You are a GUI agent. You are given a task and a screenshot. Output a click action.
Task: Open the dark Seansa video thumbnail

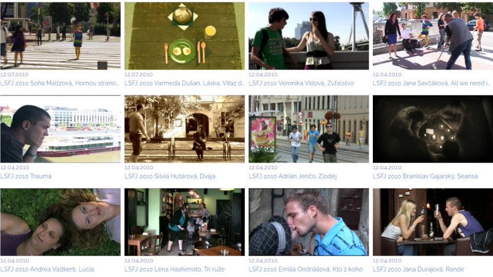tap(433, 129)
